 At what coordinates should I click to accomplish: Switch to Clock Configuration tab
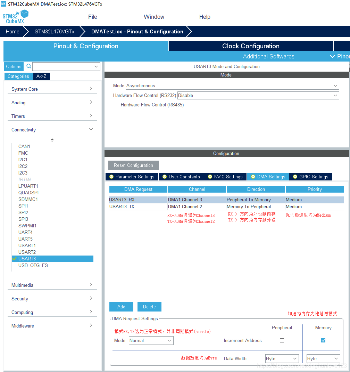coord(251,46)
